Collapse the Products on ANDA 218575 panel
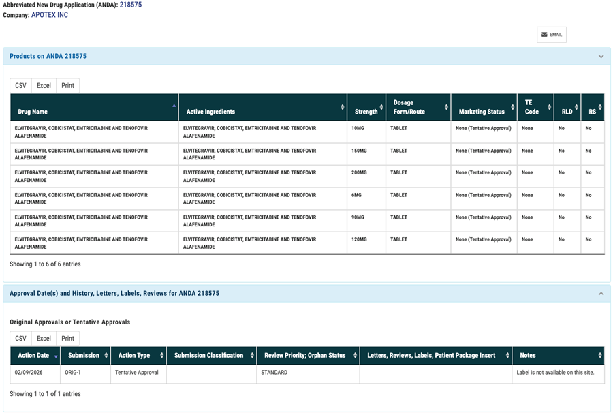This screenshot has height=415, width=613. (601, 57)
